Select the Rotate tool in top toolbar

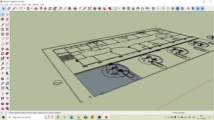pyautogui.click(x=50, y=9)
